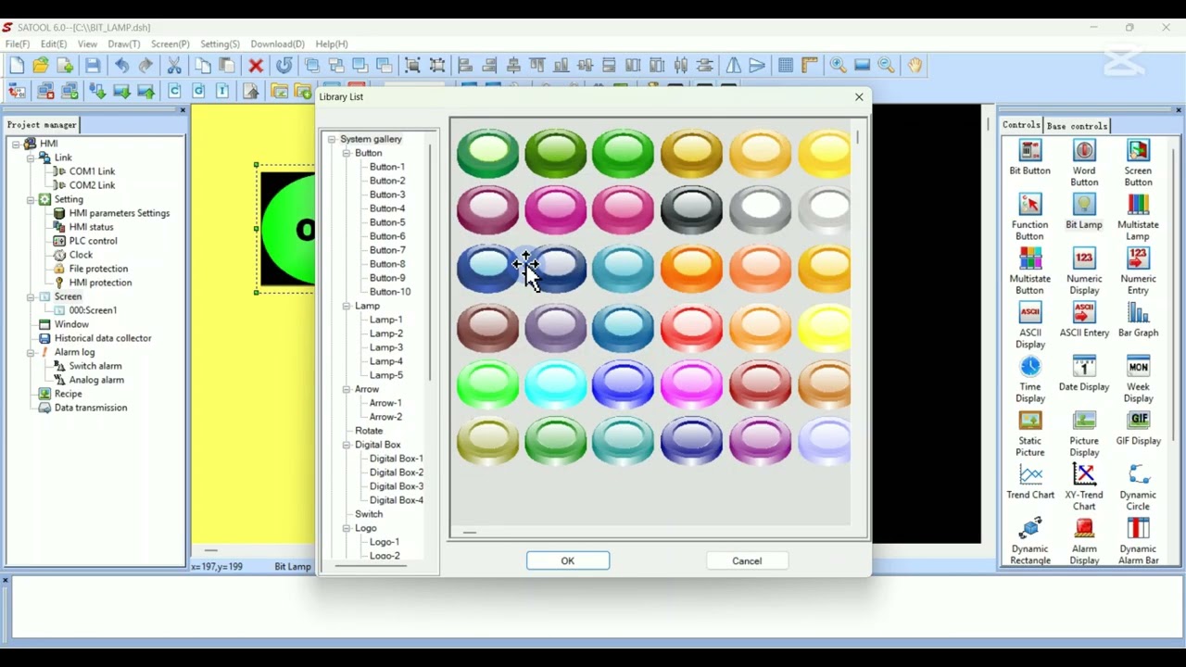Open 000:Screen1 in Project manager

tap(93, 310)
